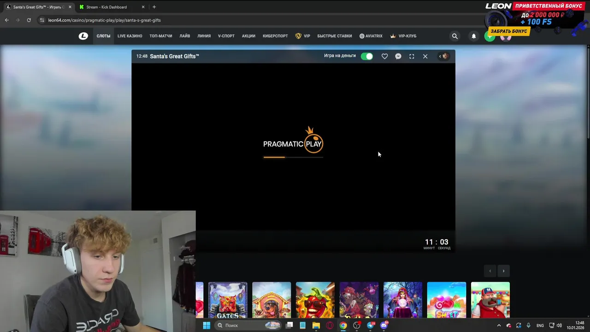
Task: Open the VIP-КЛУБ menu item
Action: (x=403, y=36)
